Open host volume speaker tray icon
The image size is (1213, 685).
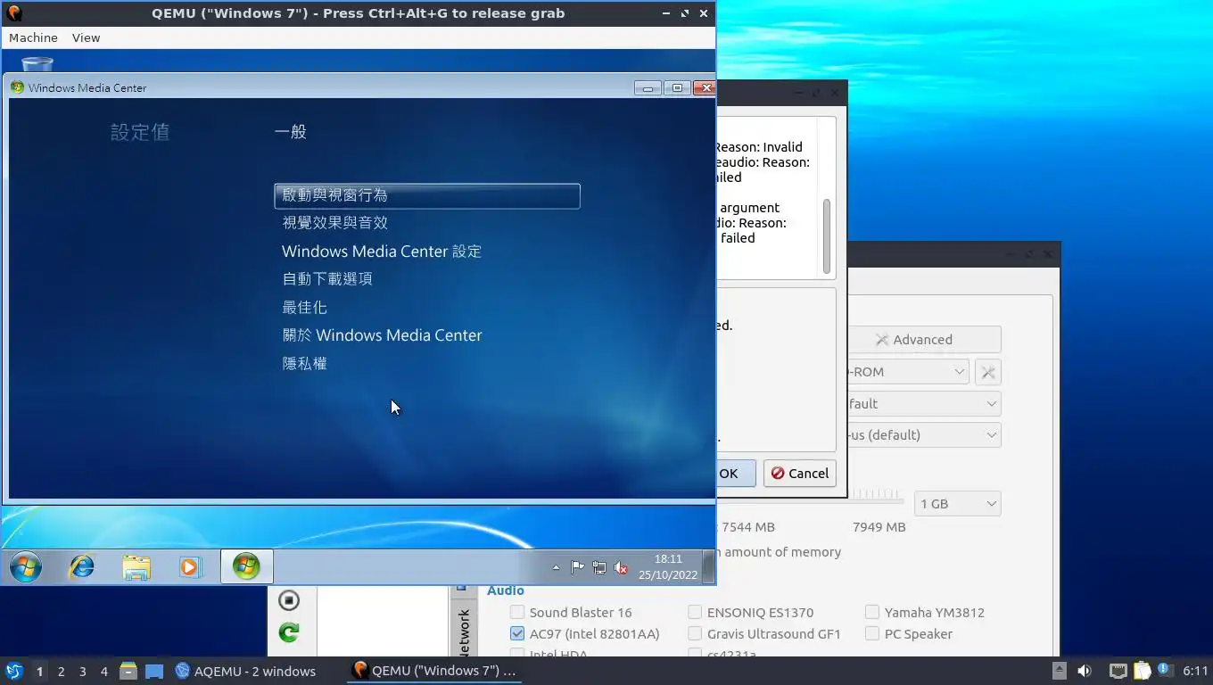pos(1085,671)
